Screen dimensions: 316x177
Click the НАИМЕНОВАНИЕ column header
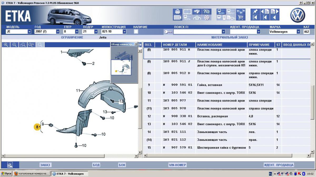pyautogui.click(x=221, y=45)
